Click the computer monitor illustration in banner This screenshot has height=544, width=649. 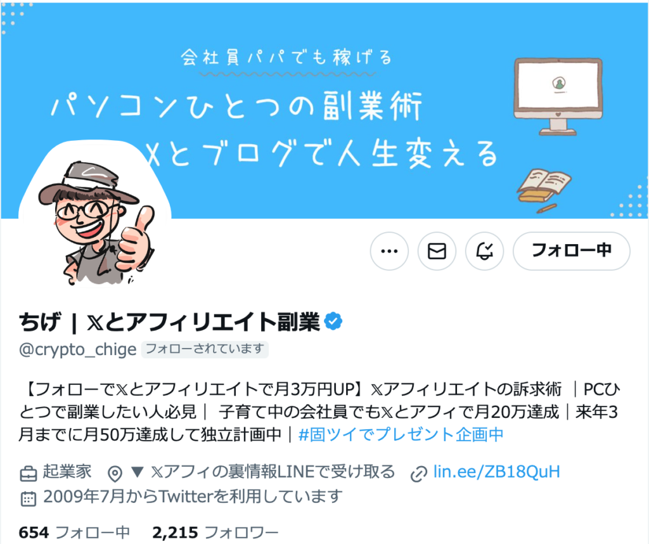558,96
